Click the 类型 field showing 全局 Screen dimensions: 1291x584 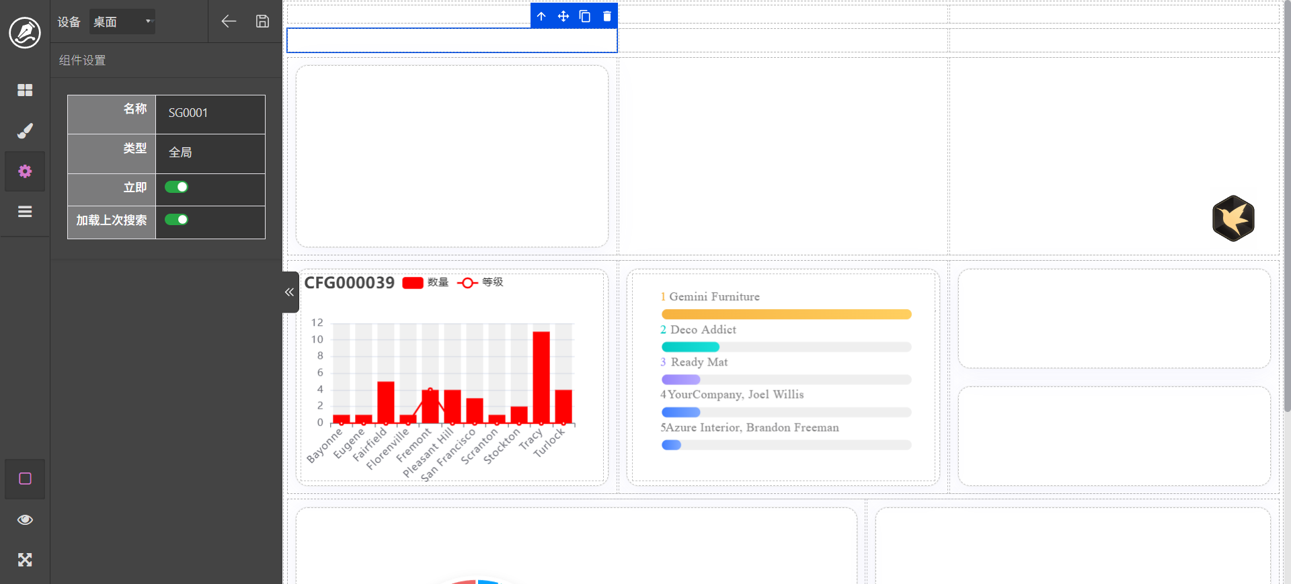click(210, 153)
